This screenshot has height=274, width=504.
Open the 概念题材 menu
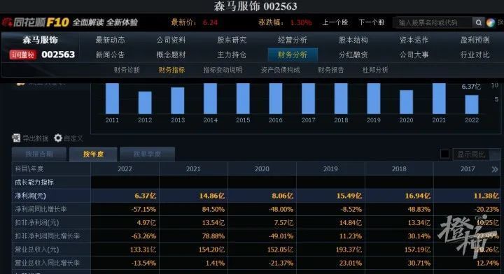pyautogui.click(x=171, y=55)
